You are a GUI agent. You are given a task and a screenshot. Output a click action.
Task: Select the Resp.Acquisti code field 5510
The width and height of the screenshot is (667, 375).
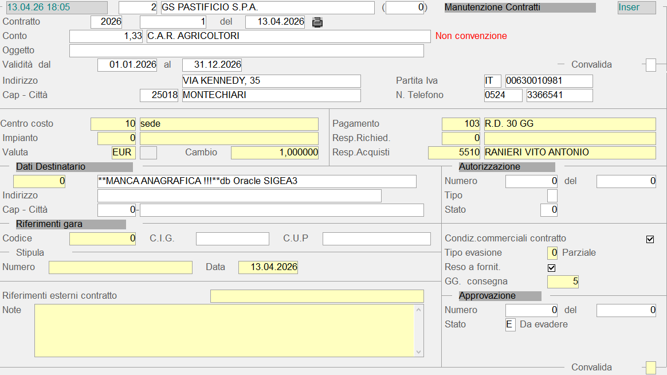pyautogui.click(x=454, y=153)
